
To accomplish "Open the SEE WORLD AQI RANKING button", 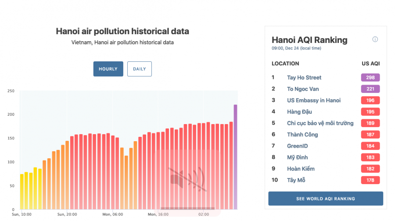I will pyautogui.click(x=326, y=199).
